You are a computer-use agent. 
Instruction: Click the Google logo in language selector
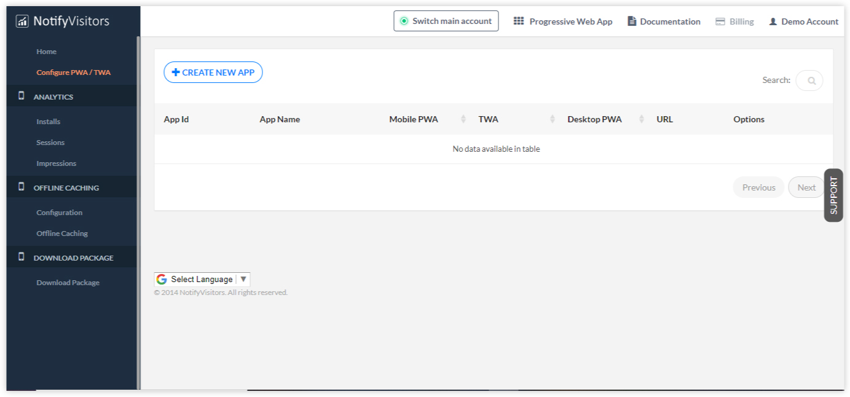click(x=162, y=279)
